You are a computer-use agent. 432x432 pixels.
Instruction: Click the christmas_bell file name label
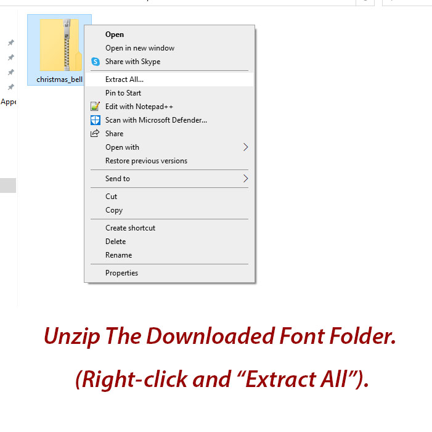point(60,79)
